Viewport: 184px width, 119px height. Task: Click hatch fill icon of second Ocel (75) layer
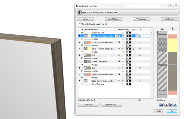[85, 68]
